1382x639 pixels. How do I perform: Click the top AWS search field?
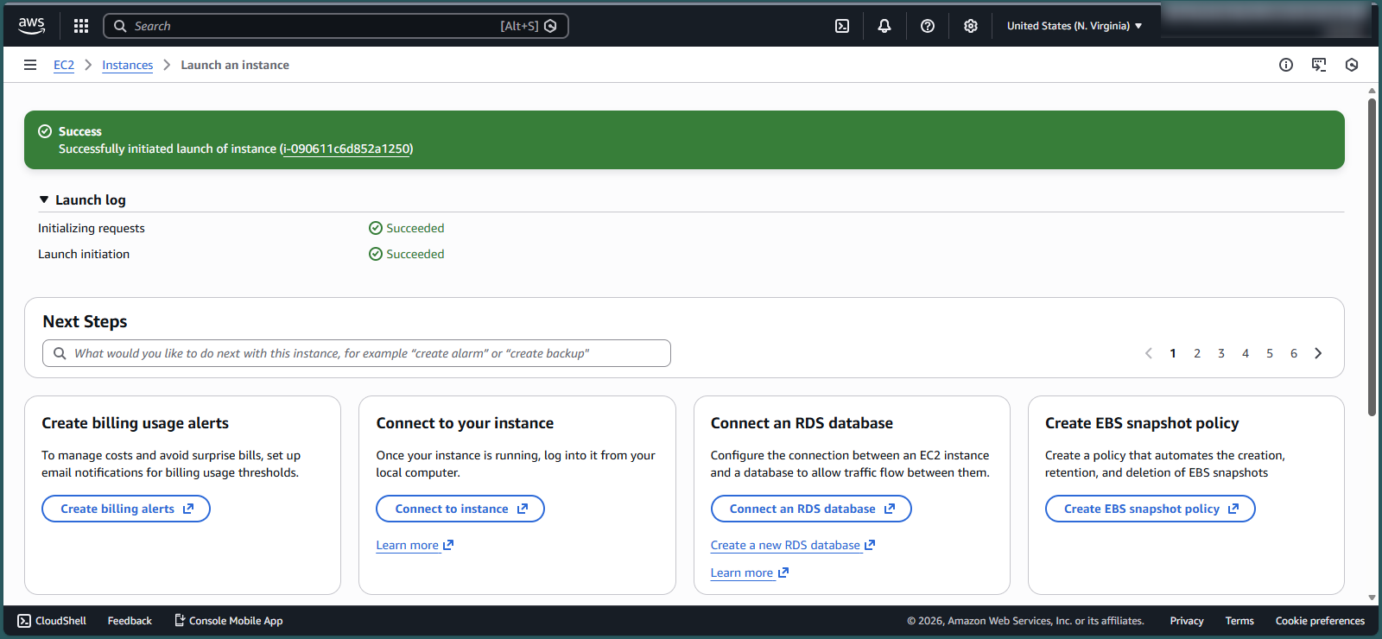point(336,26)
